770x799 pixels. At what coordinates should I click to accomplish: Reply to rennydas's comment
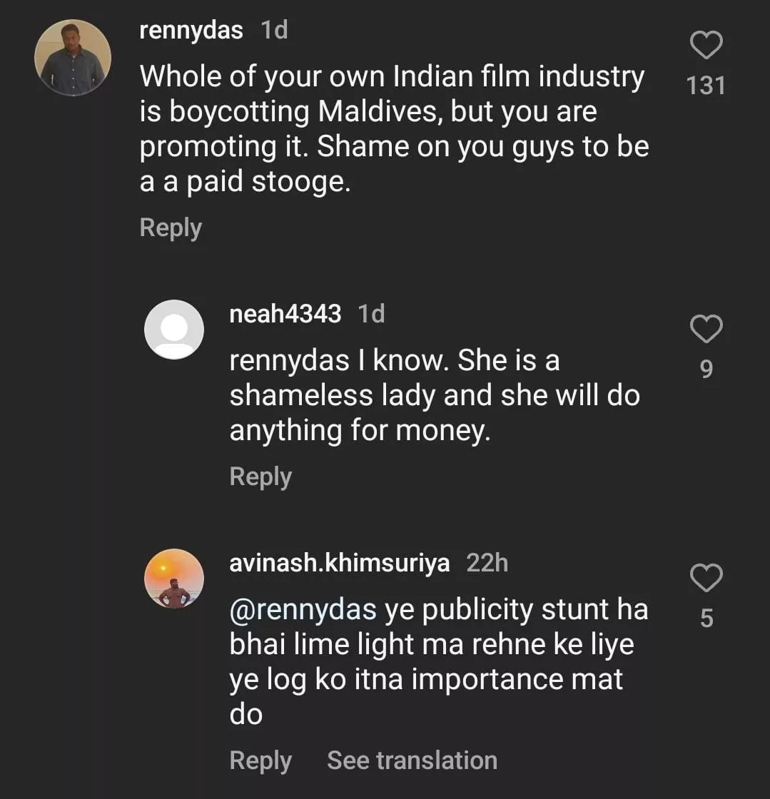[171, 228]
